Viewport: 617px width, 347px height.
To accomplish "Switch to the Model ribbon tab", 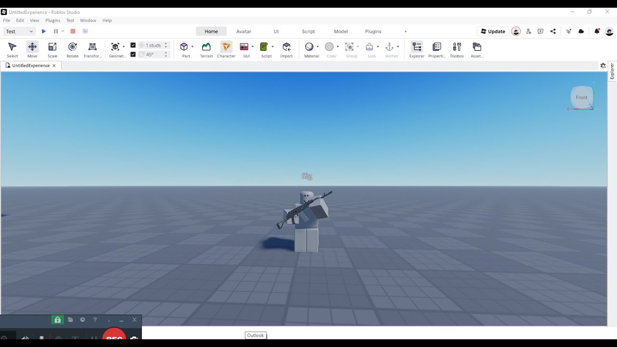I will tap(341, 31).
